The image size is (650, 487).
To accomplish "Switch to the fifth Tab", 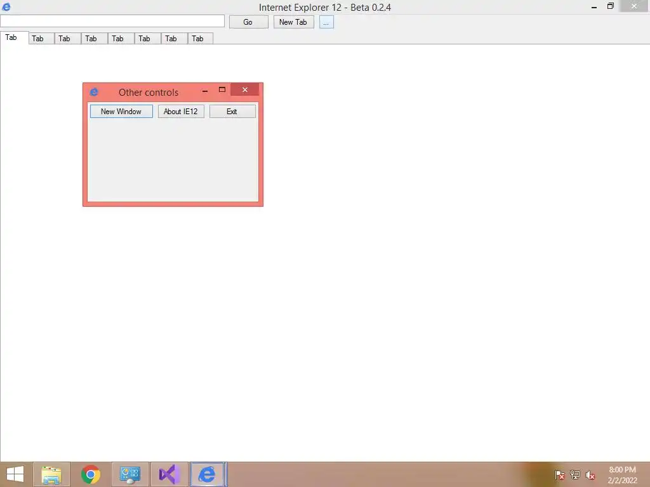I will 121,39.
